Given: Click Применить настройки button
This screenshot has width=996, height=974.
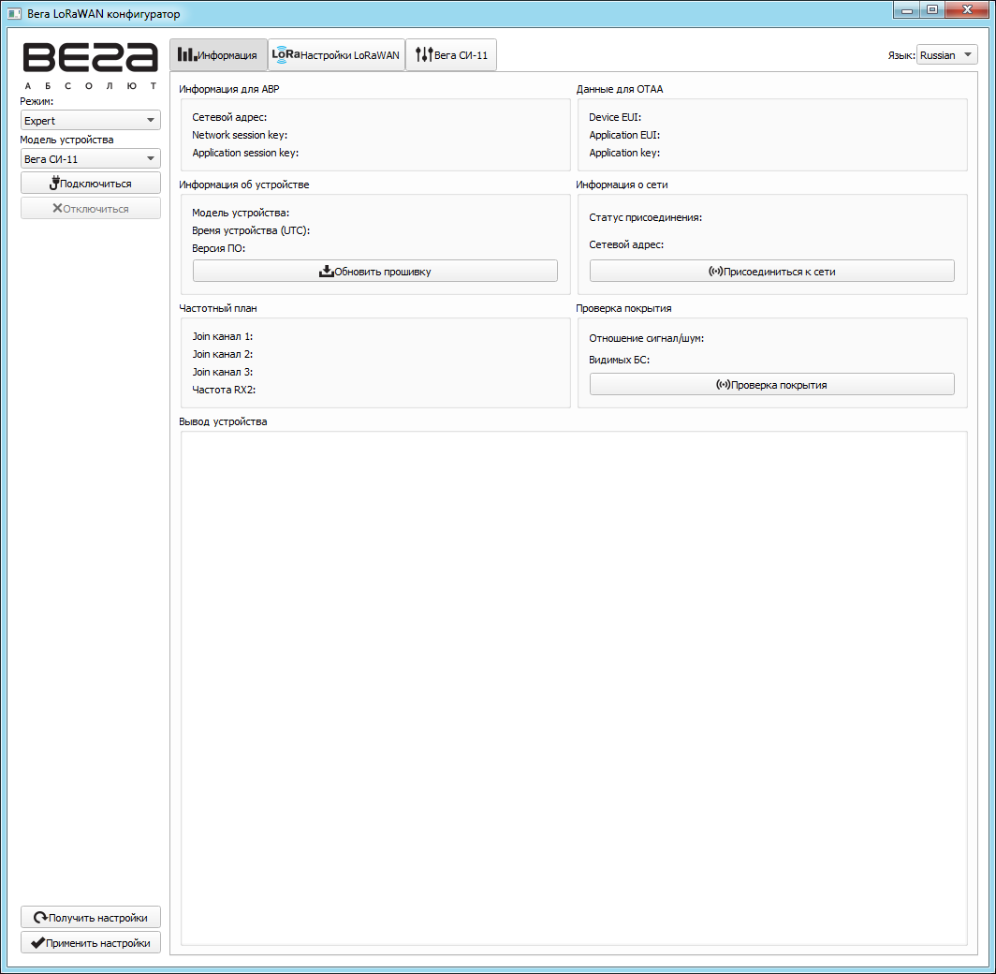Looking at the screenshot, I should pos(90,942).
